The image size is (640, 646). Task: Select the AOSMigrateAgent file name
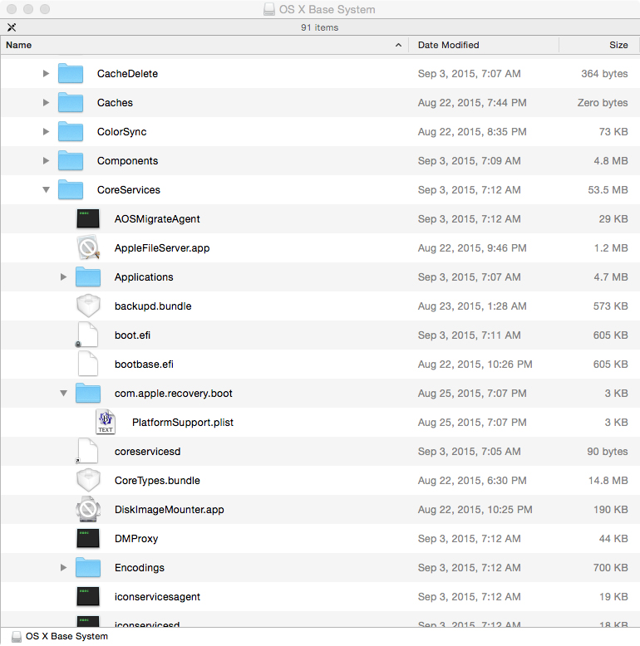157,218
